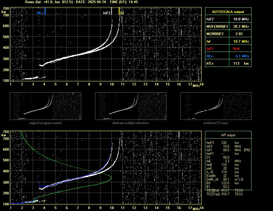This screenshot has height=211, width=273.
Task: Click the green electron density profile peak in lower ionogram
Action: [111, 177]
